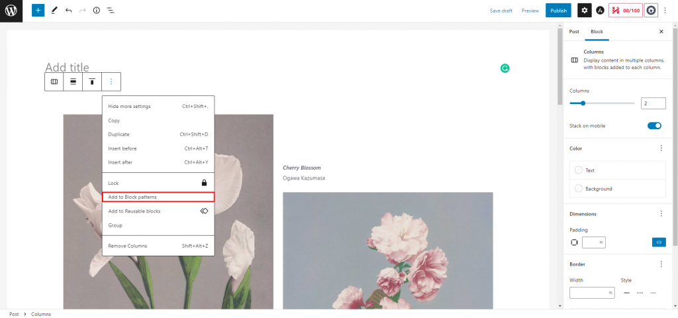Click the Redo arrow
678x318 pixels.
pos(83,11)
